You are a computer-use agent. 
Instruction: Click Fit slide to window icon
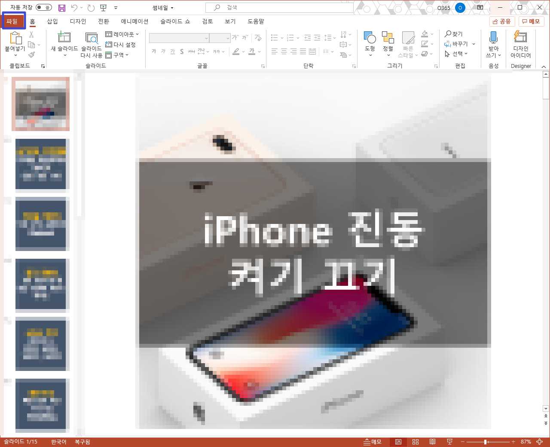tap(540, 442)
